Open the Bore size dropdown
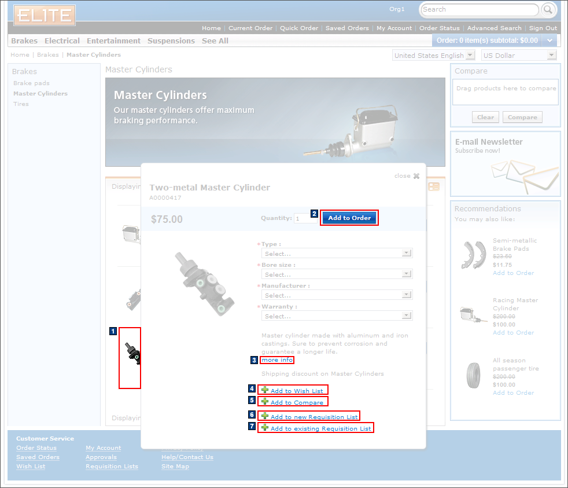Screen dimensions: 568x488 pyautogui.click(x=337, y=274)
